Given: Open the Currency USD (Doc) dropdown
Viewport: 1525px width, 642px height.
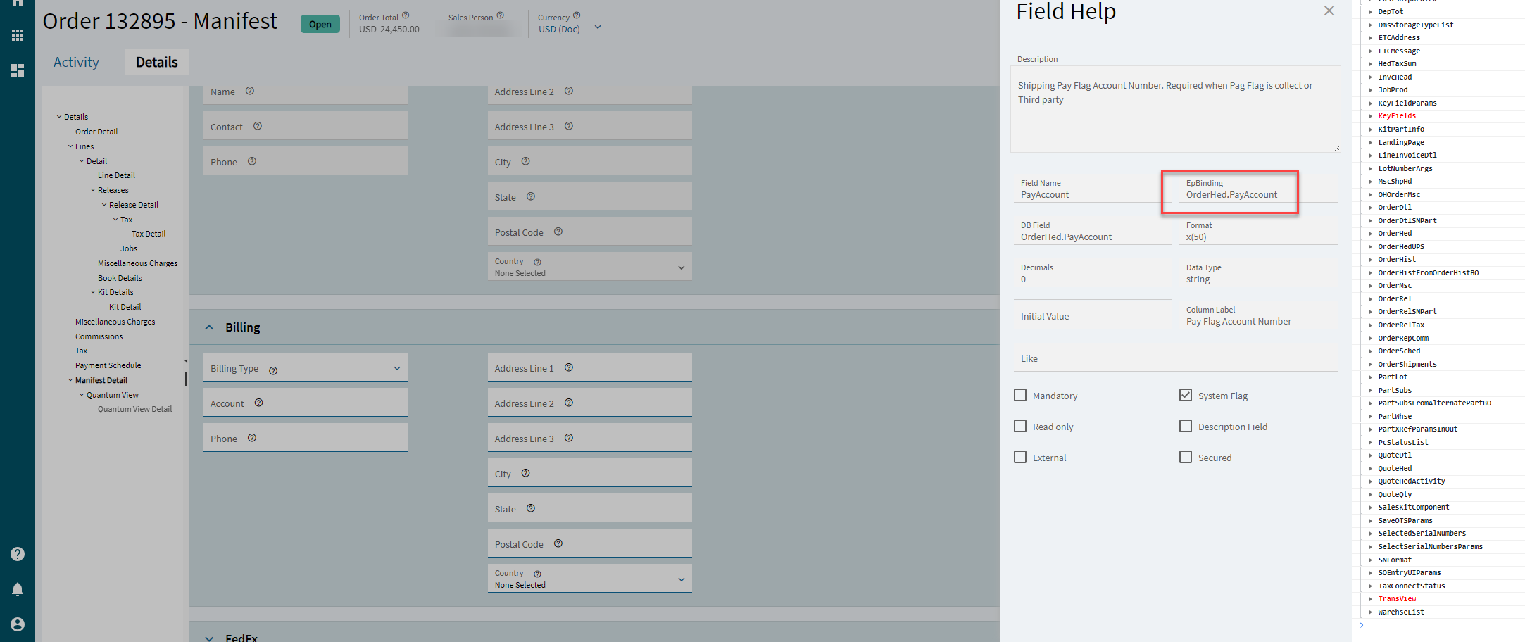Looking at the screenshot, I should [597, 27].
